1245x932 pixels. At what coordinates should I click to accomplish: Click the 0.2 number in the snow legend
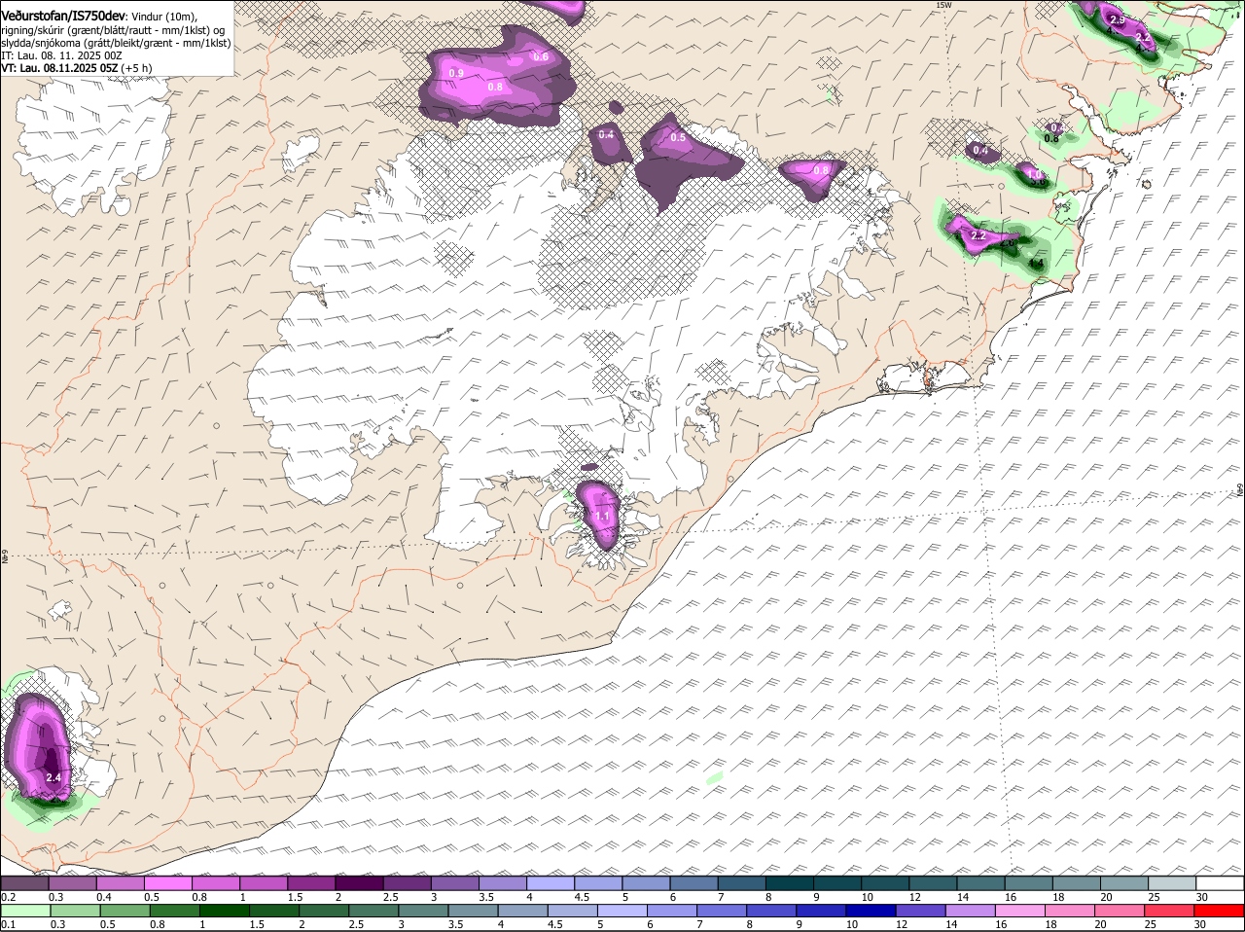(x=8, y=897)
